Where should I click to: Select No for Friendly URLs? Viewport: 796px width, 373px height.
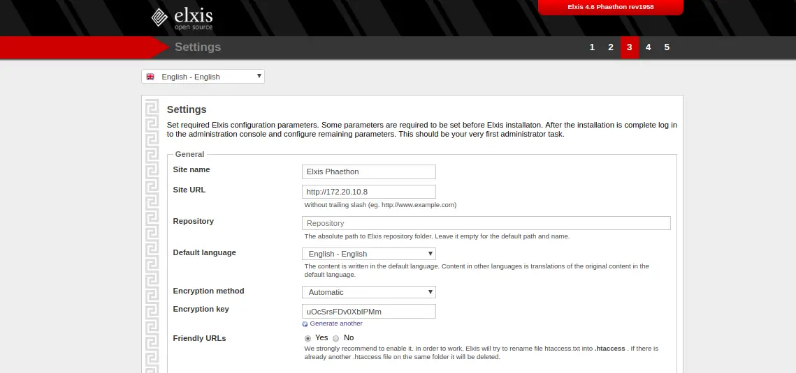[x=335, y=338]
